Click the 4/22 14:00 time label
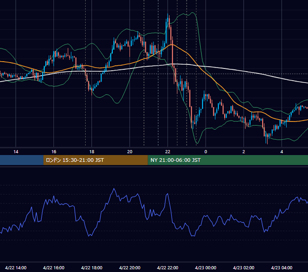Image resolution: width=308 pixels, height=272 pixels. click(x=16, y=267)
